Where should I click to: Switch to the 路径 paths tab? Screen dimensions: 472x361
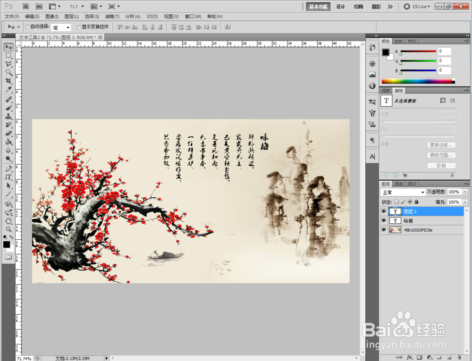(x=412, y=184)
